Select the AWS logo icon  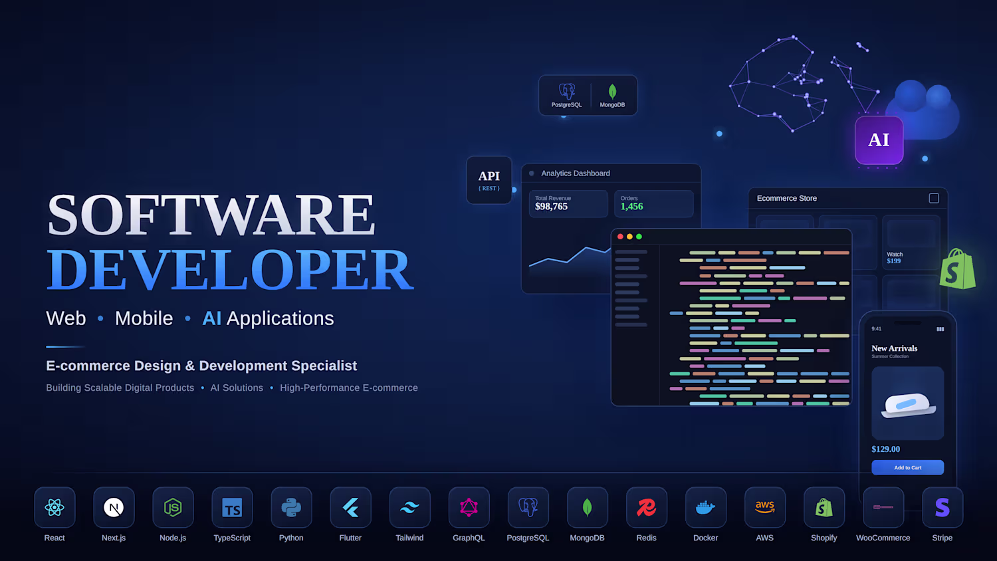[x=764, y=508]
